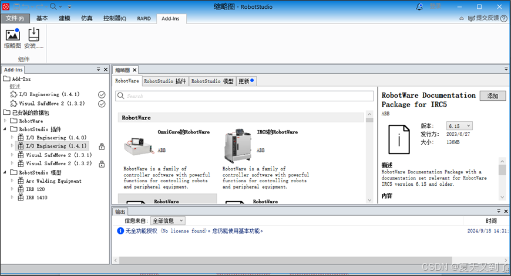
Task: Open the notifications bell icon
Action: click(419, 7)
